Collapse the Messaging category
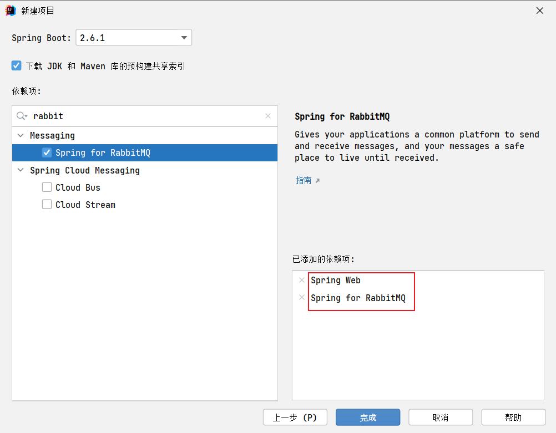The height and width of the screenshot is (433, 556). [21, 135]
